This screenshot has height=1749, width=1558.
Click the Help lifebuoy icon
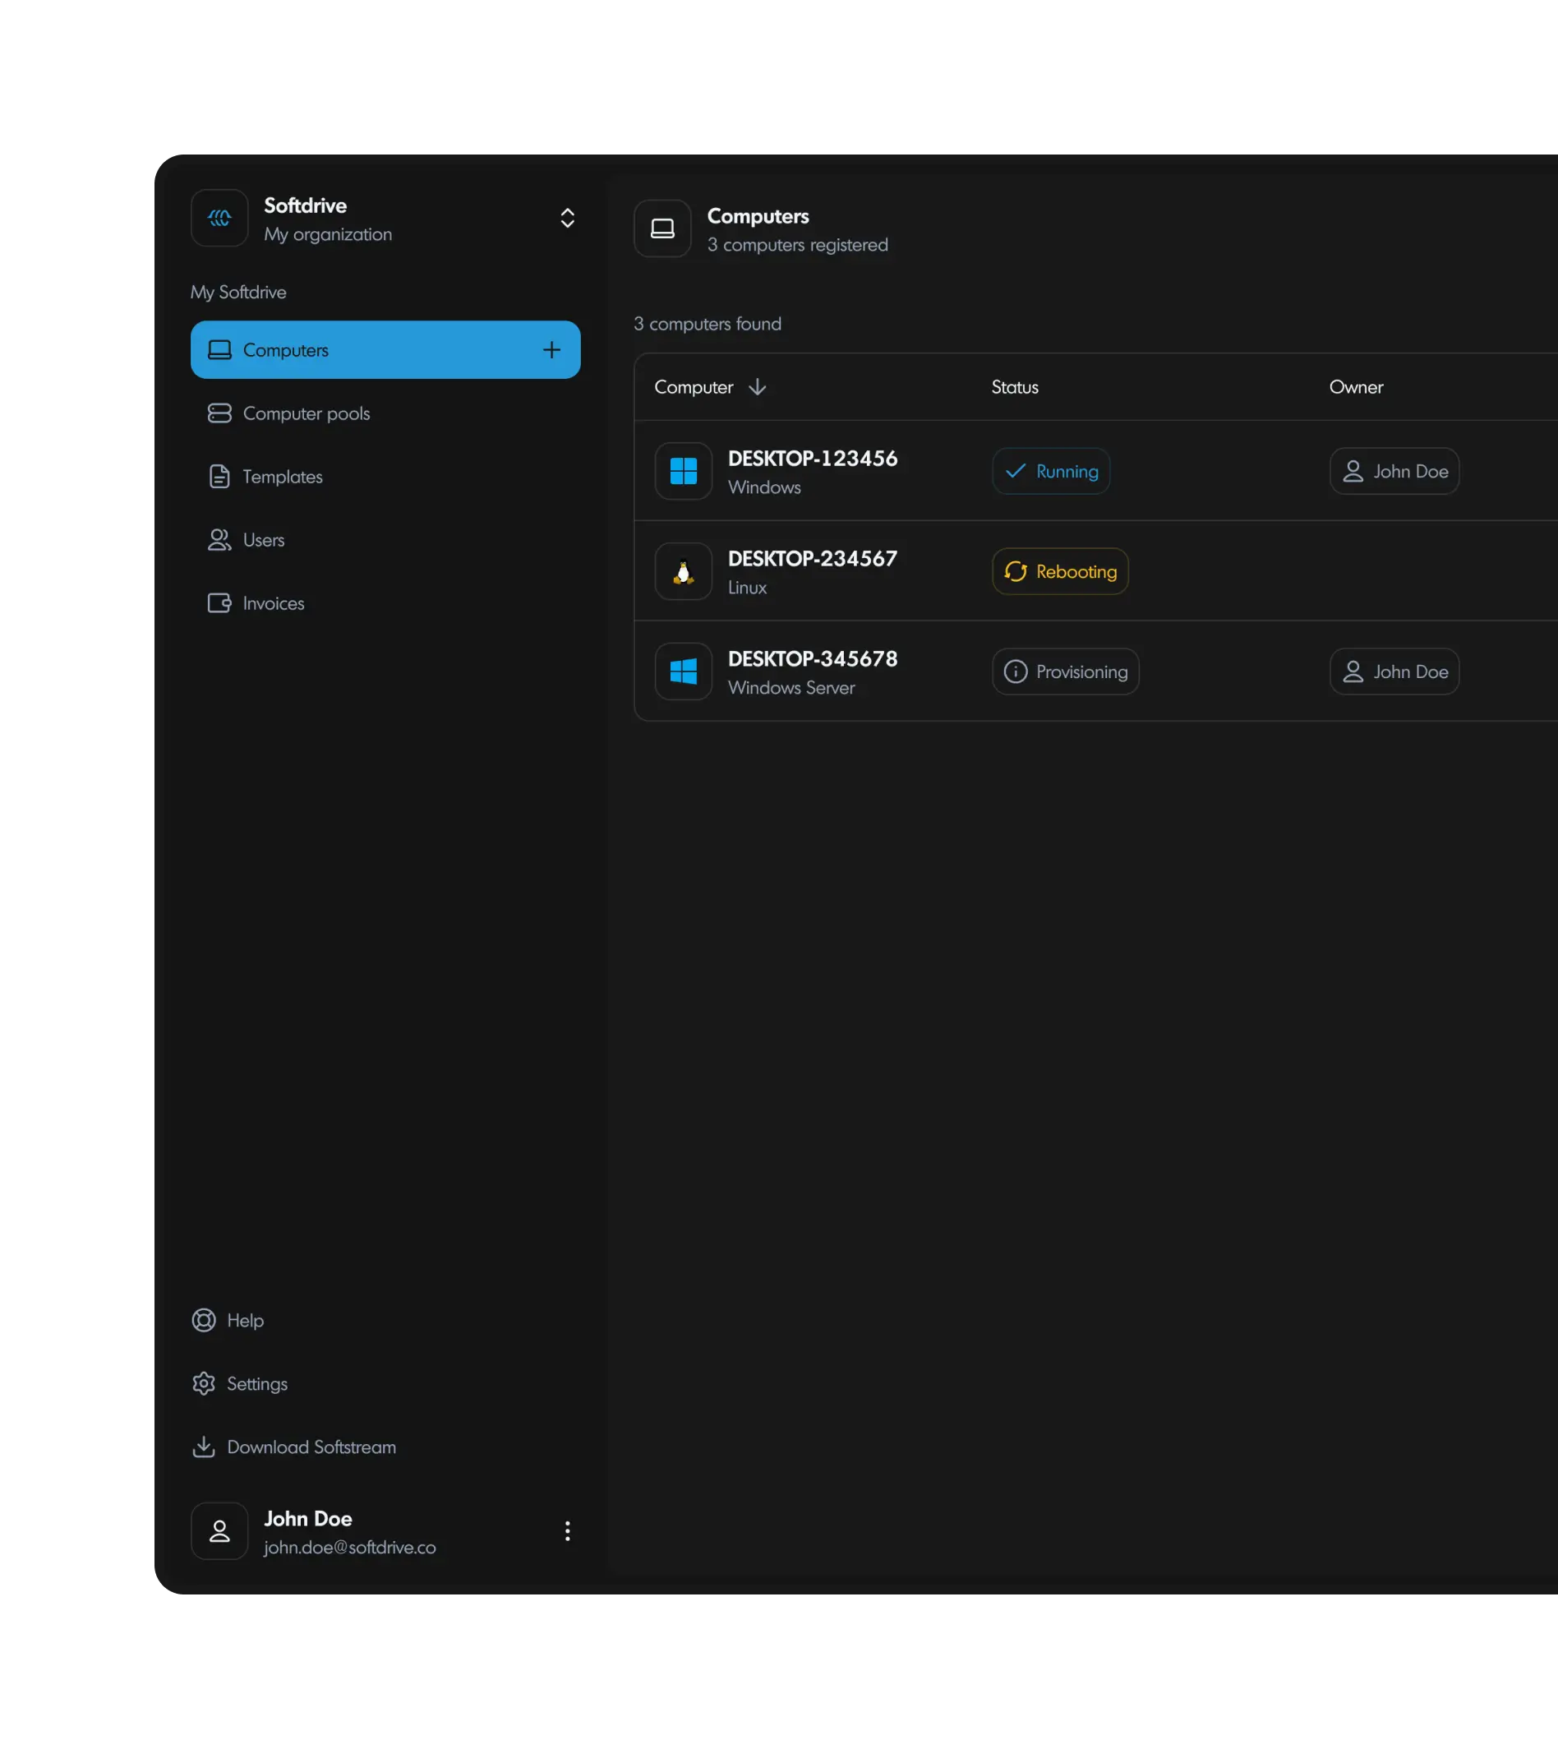coord(205,1320)
